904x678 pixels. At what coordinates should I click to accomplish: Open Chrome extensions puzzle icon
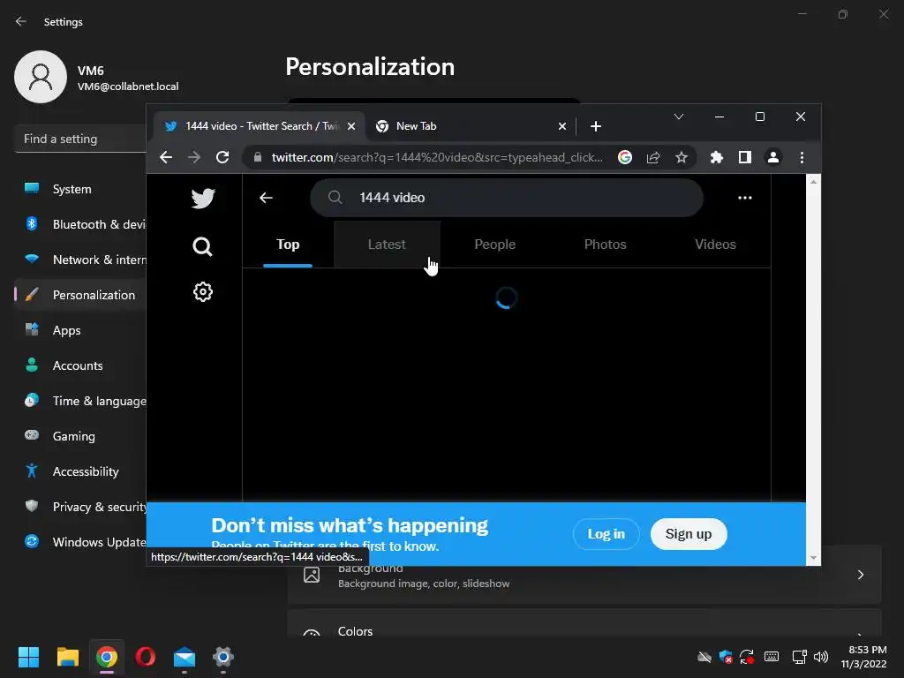[x=717, y=157]
